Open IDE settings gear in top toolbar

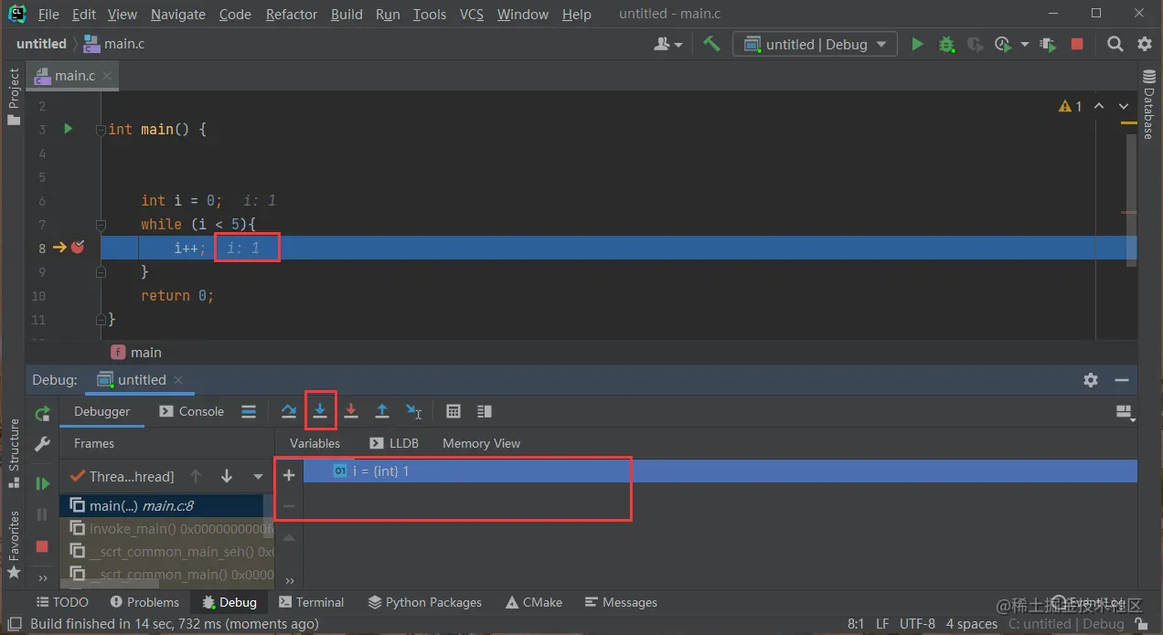click(1144, 44)
